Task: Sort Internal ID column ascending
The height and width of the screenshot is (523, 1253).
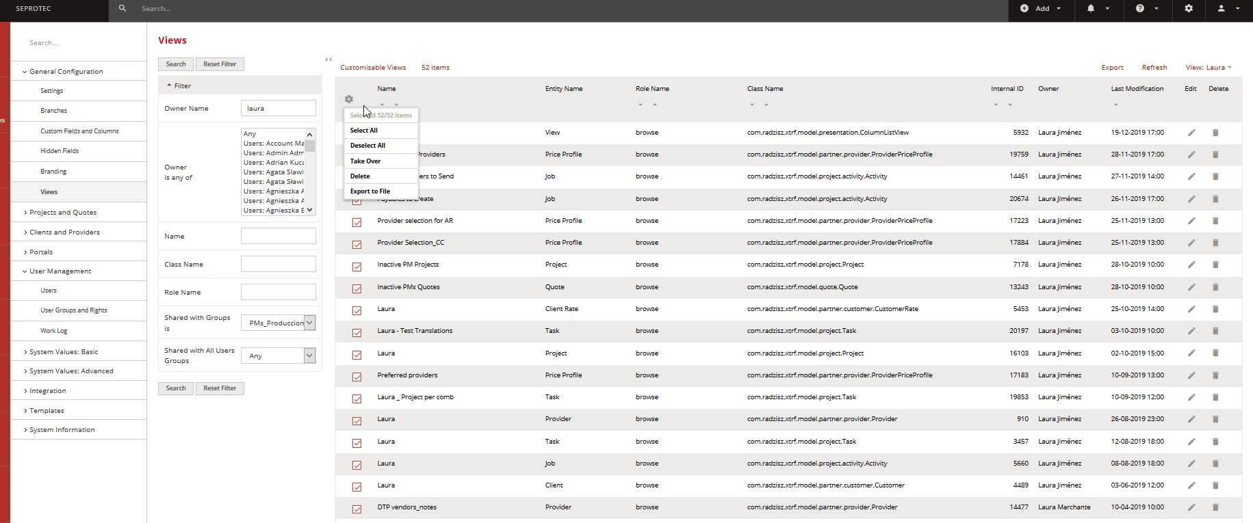Action: point(1009,105)
